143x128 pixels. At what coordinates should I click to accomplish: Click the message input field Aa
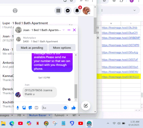(52, 108)
